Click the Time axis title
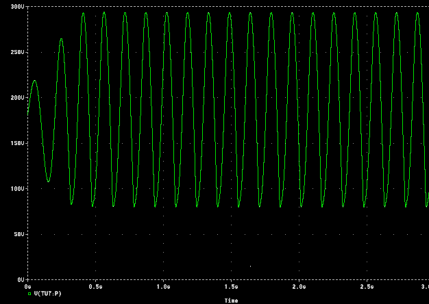Screen dimensions: 429x304 coord(232,300)
